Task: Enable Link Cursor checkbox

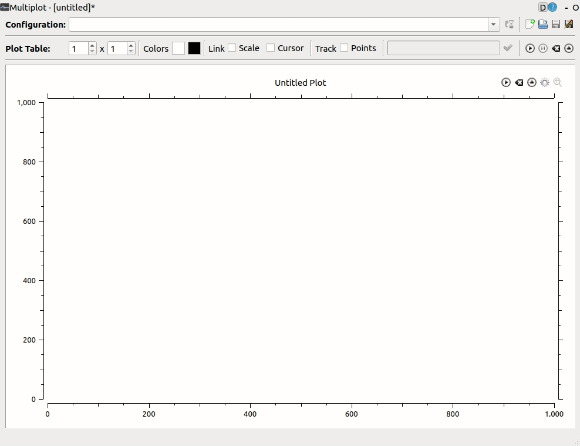Action: [271, 48]
